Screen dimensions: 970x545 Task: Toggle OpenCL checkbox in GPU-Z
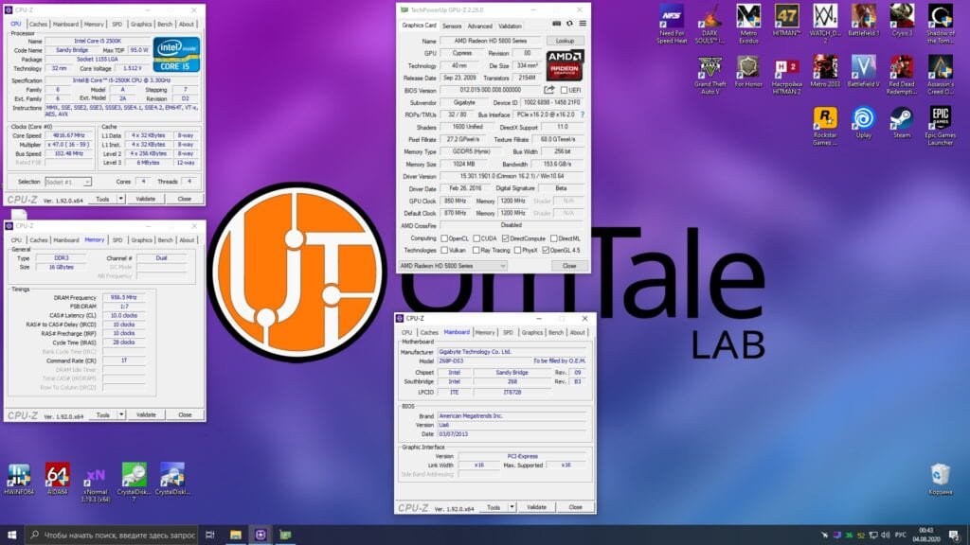pos(444,238)
